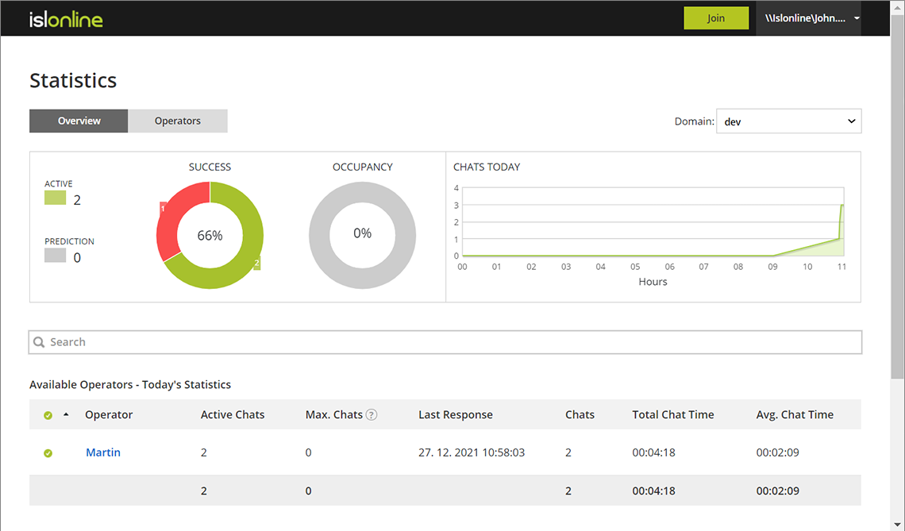Viewport: 905px width, 531px height.
Task: Click the availability icon in the table header
Action: pos(48,414)
